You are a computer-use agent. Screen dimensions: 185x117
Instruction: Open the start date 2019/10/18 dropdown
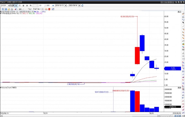(65, 5)
